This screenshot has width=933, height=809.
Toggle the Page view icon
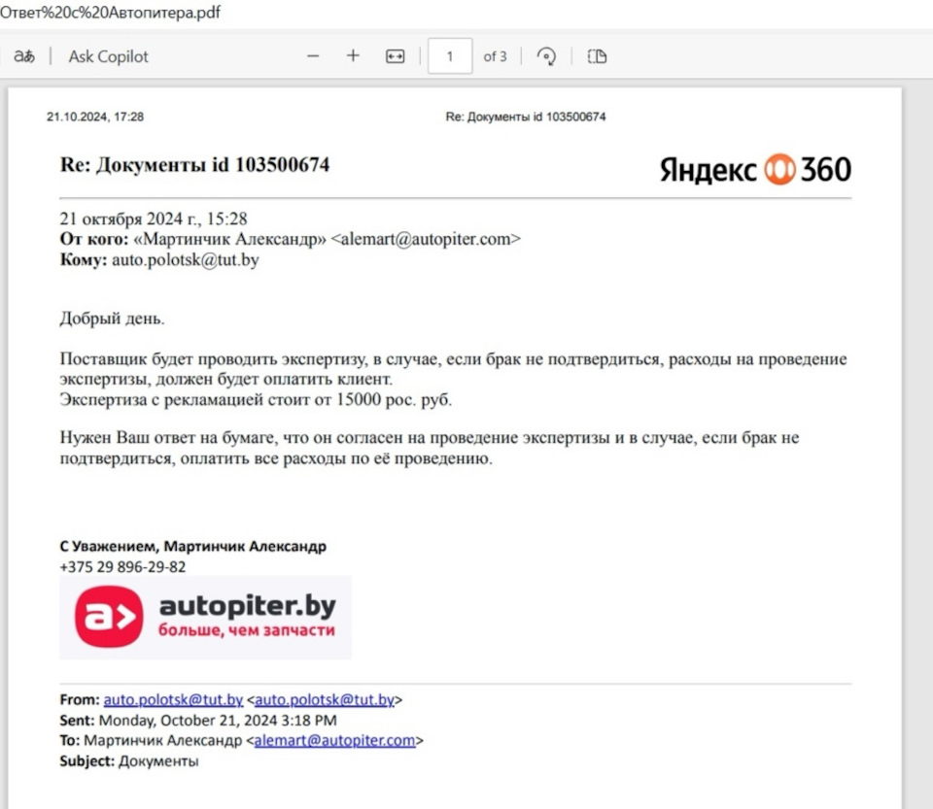pos(597,56)
